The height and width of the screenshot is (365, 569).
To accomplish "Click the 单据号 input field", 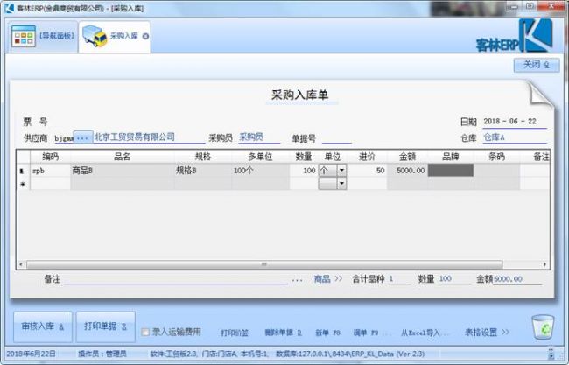I will coord(336,137).
